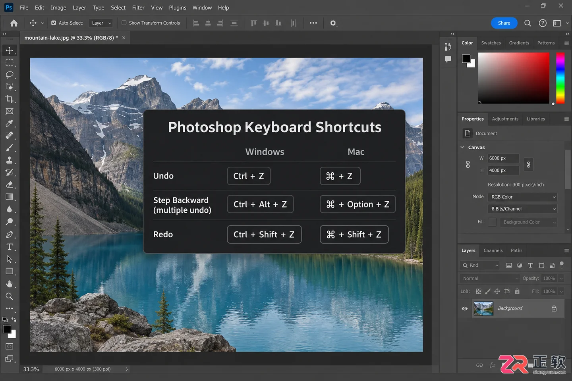Open the RGB Color mode dropdown

tap(522, 197)
